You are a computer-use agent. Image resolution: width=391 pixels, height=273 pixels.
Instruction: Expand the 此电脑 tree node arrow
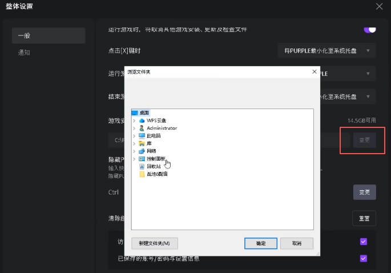134,136
